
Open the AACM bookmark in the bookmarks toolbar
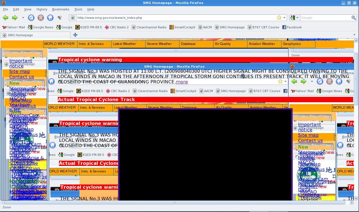[x=205, y=27]
